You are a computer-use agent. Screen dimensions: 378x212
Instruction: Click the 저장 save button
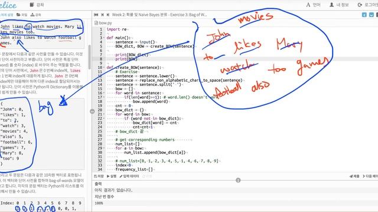(99, 176)
